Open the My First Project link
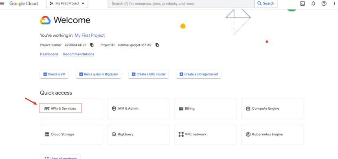This screenshot has height=159, width=338. coord(90,35)
